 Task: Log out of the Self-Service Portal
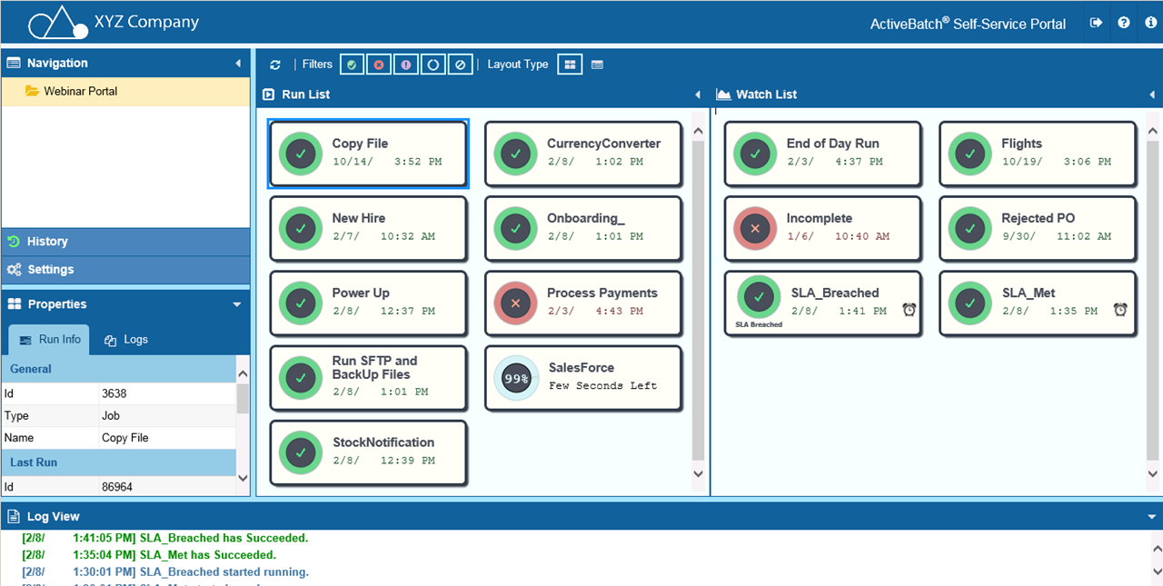pos(1096,22)
